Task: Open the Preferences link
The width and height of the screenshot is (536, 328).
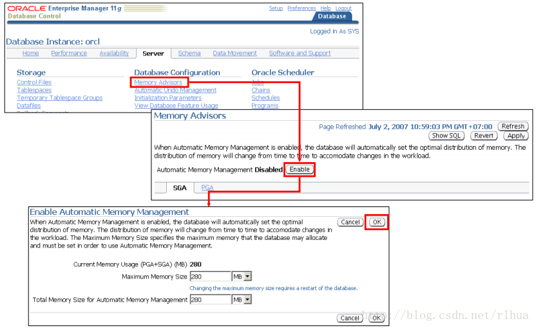Action: point(301,8)
